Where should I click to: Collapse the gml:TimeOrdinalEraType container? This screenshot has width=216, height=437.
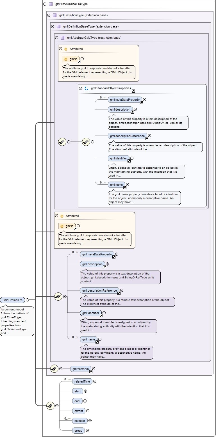tap(45, 4)
